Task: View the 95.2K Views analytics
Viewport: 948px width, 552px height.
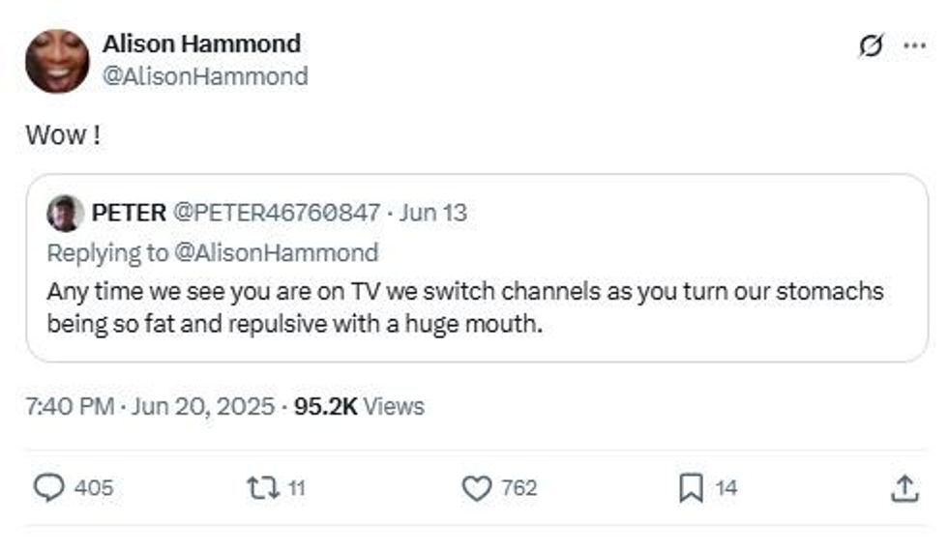Action: point(359,406)
